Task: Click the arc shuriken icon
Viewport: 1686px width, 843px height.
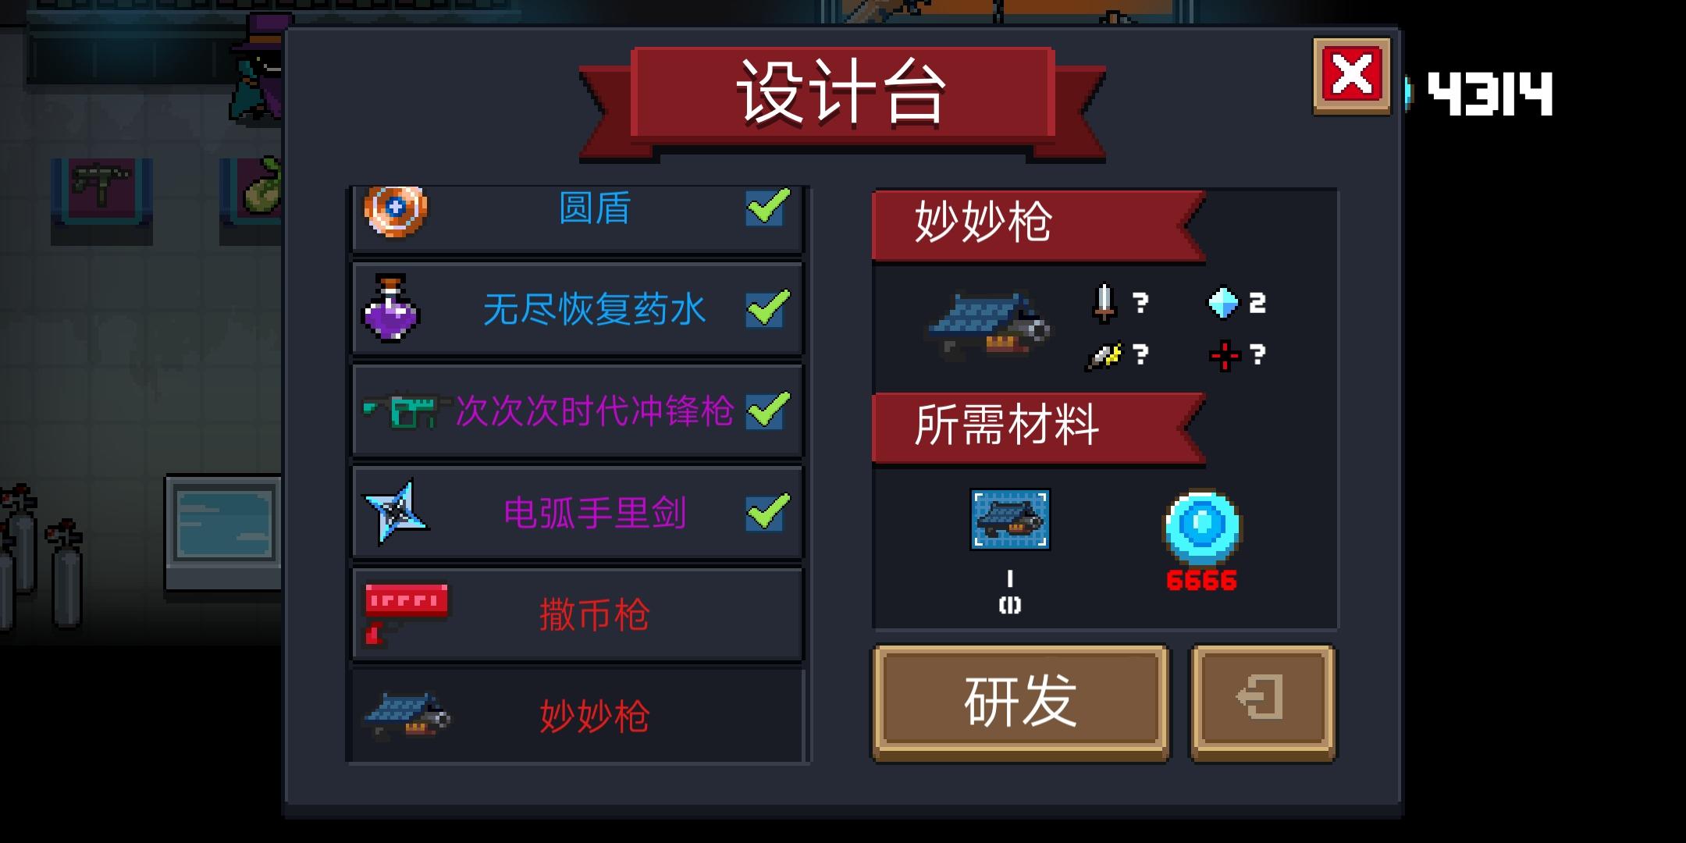Action: [396, 512]
